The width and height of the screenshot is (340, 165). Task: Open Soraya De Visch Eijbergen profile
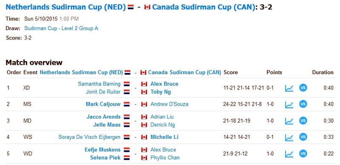coord(89,137)
